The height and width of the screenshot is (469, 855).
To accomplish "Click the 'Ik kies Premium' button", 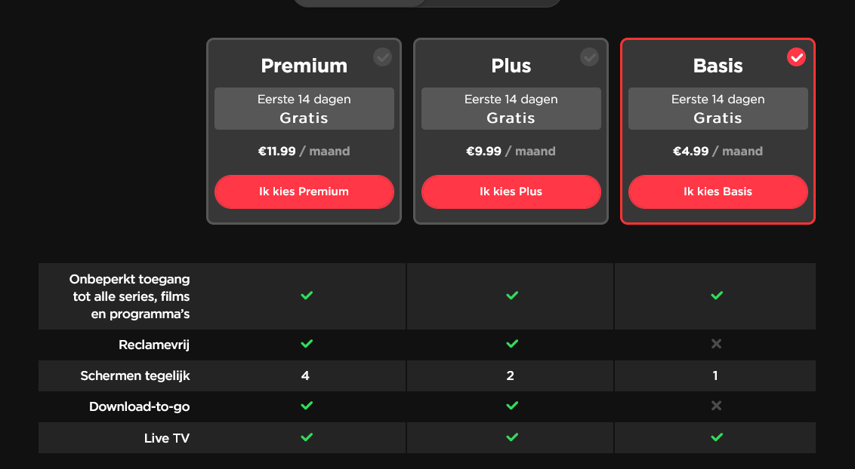I will click(304, 192).
